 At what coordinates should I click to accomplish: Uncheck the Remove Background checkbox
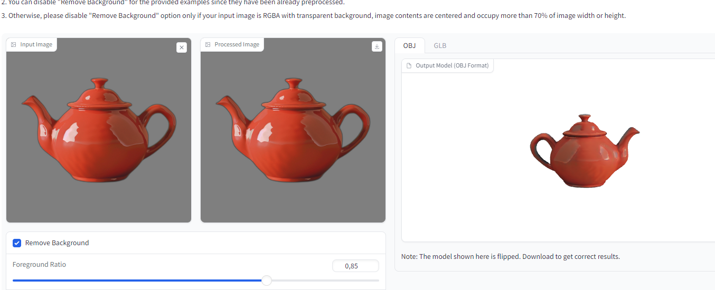click(x=17, y=243)
